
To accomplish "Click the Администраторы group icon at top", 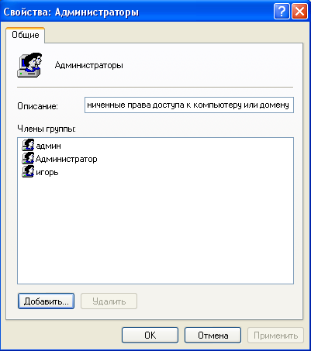I will click(x=29, y=65).
